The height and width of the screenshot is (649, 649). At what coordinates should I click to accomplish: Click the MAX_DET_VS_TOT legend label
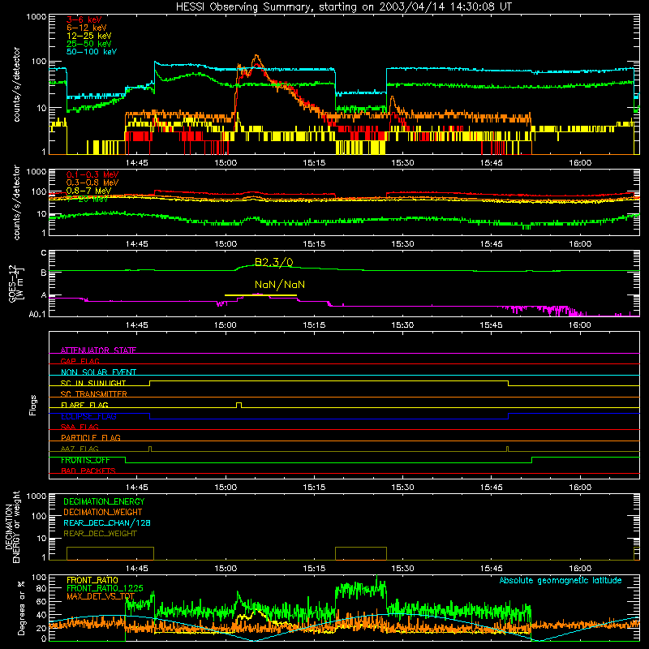tap(101, 596)
